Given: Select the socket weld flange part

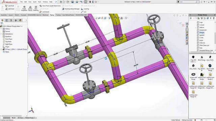Looking at the screenshot, I should [193, 76].
